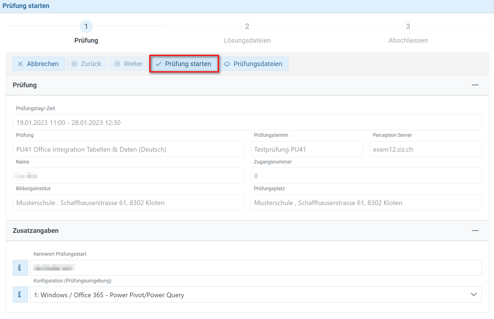
Task: Open the Konfiguration (Prüfungsumgebung) dropdown
Action: (x=256, y=295)
